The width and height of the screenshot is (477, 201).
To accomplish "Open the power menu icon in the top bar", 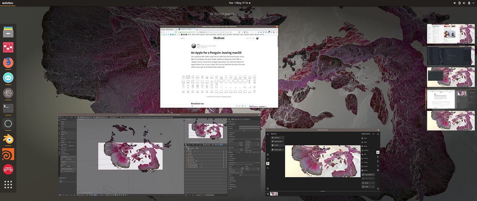I will (470, 3).
